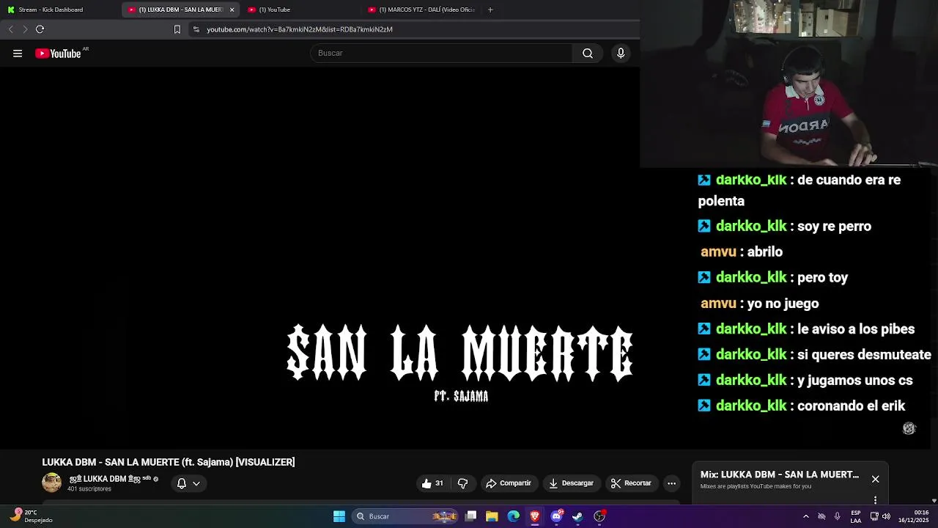Click the small gear icon below chat overlay

pos(909,428)
